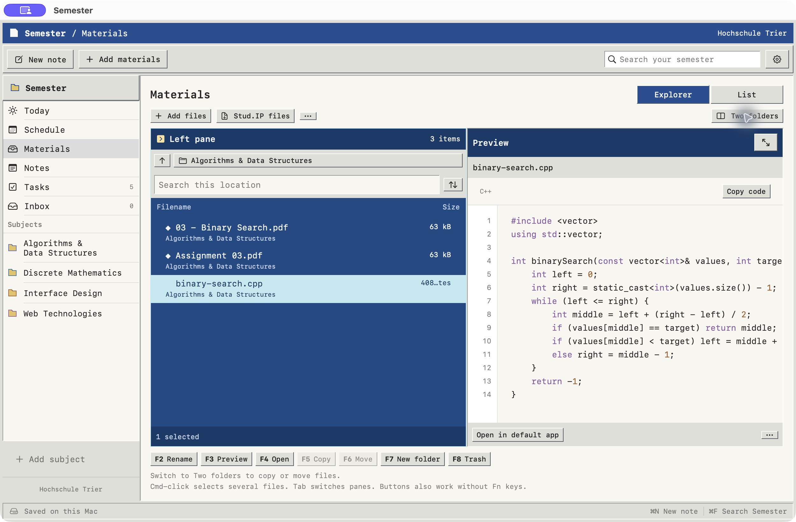Select Assignment 03.pdf file

click(x=308, y=260)
